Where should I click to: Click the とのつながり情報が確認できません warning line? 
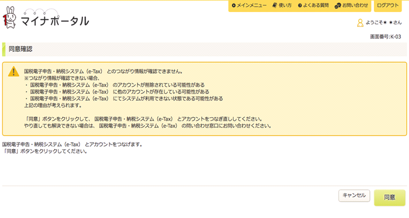tap(103, 71)
